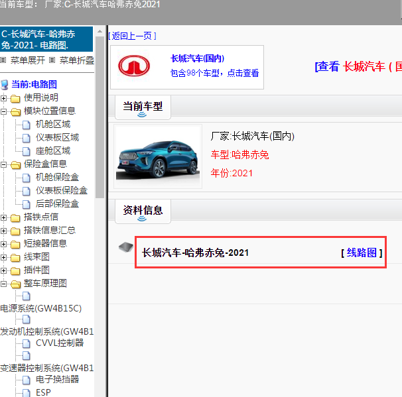Click the page icon of 仪表板保险盒

click(x=27, y=191)
